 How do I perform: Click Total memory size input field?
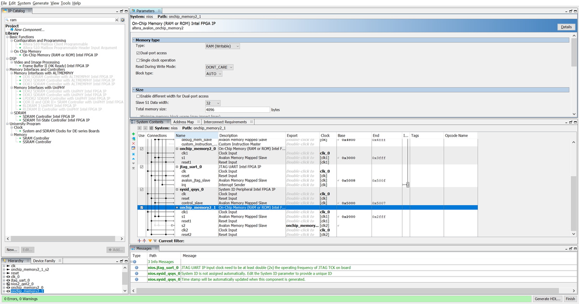(237, 110)
